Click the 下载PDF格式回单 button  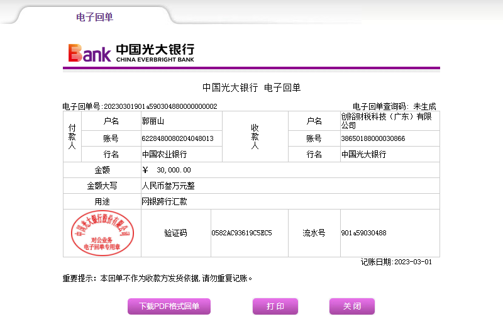tap(169, 306)
